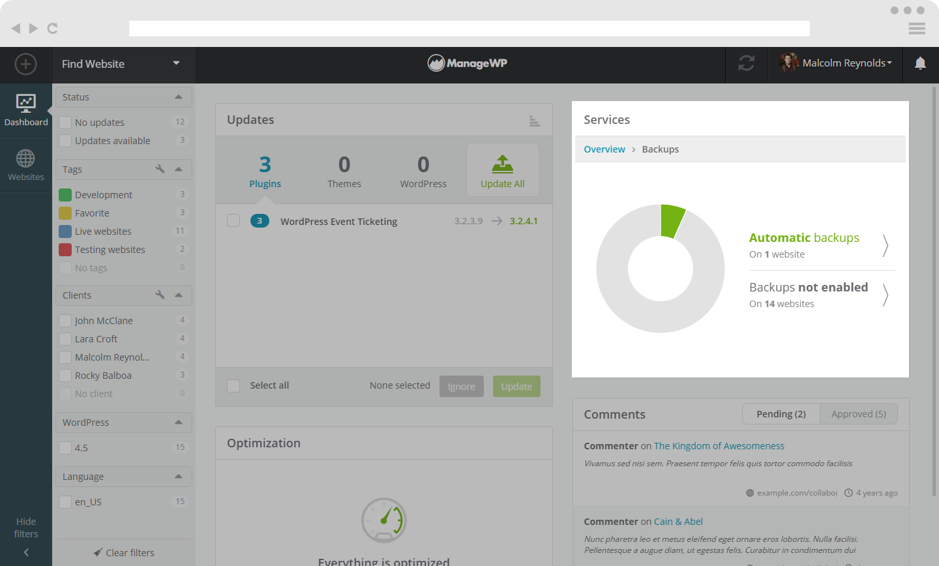The height and width of the screenshot is (566, 939).
Task: Click the Update All upload icon
Action: click(x=502, y=164)
